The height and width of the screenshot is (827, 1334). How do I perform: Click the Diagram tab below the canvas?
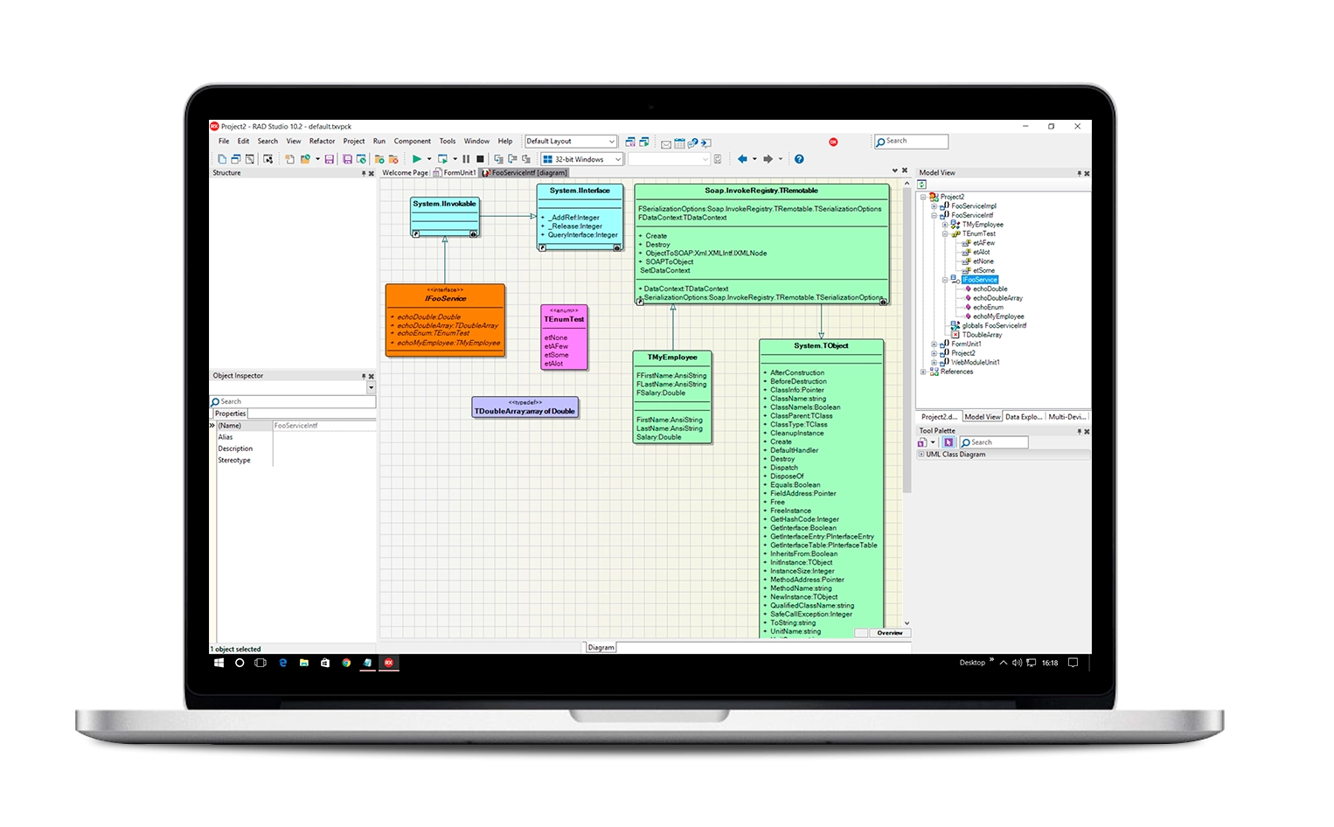pos(601,648)
